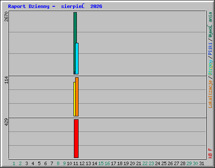Click the chart title Raport Dzienny
Image resolution: width=215 pixels, height=168 pixels.
[29, 6]
